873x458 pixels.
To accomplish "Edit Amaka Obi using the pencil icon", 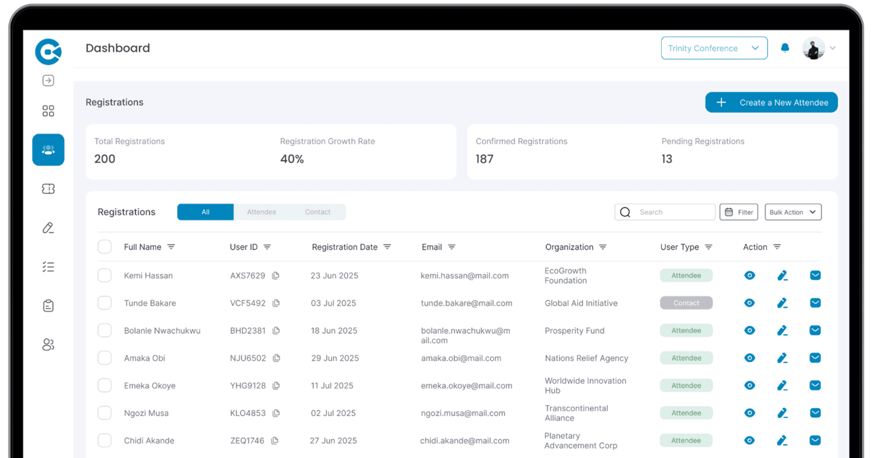I will [x=782, y=358].
